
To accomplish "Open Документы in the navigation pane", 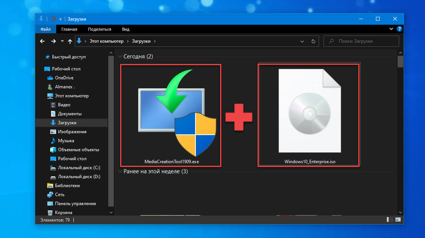I will tap(70, 114).
